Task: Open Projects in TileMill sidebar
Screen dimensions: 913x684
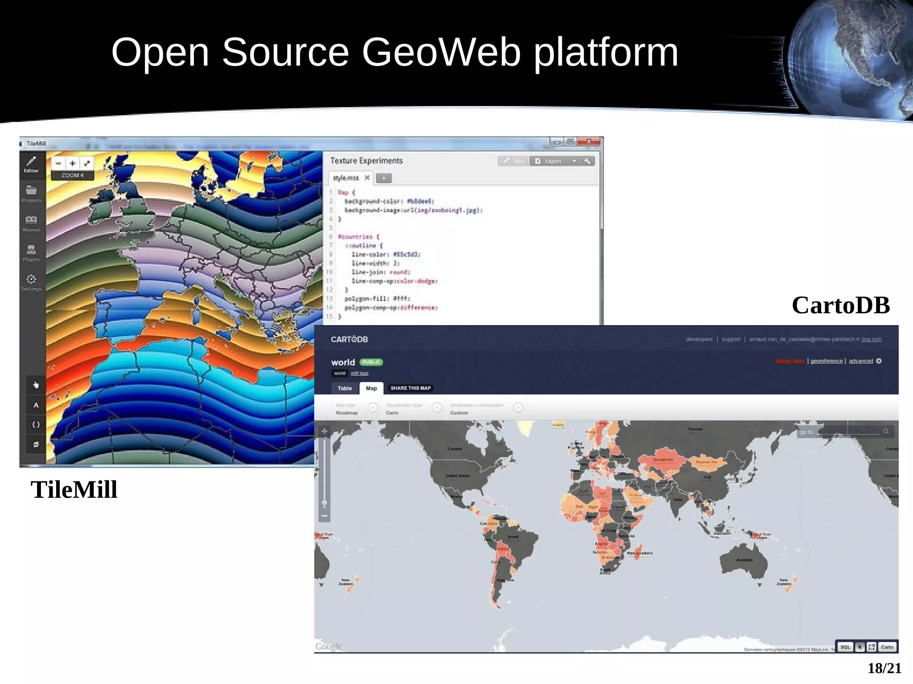Action: [31, 193]
